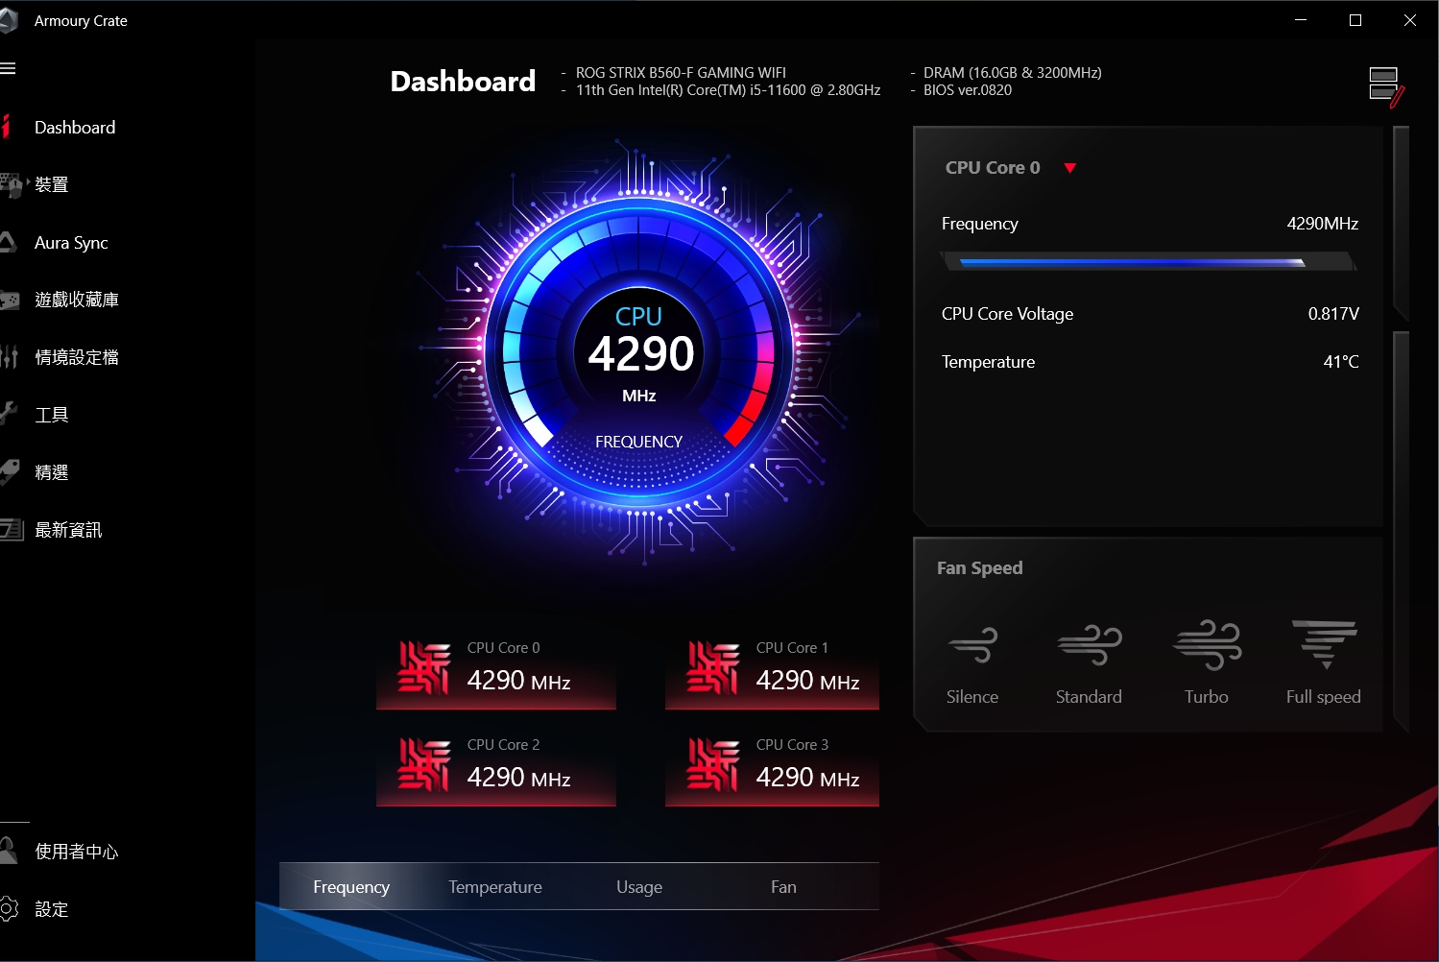This screenshot has width=1439, height=962.
Task: Toggle the hamburger sidebar menu
Action: [8, 68]
